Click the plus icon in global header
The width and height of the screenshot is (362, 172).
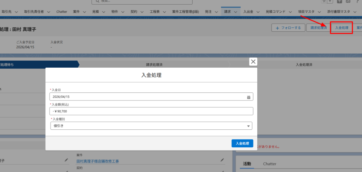(339, 1)
